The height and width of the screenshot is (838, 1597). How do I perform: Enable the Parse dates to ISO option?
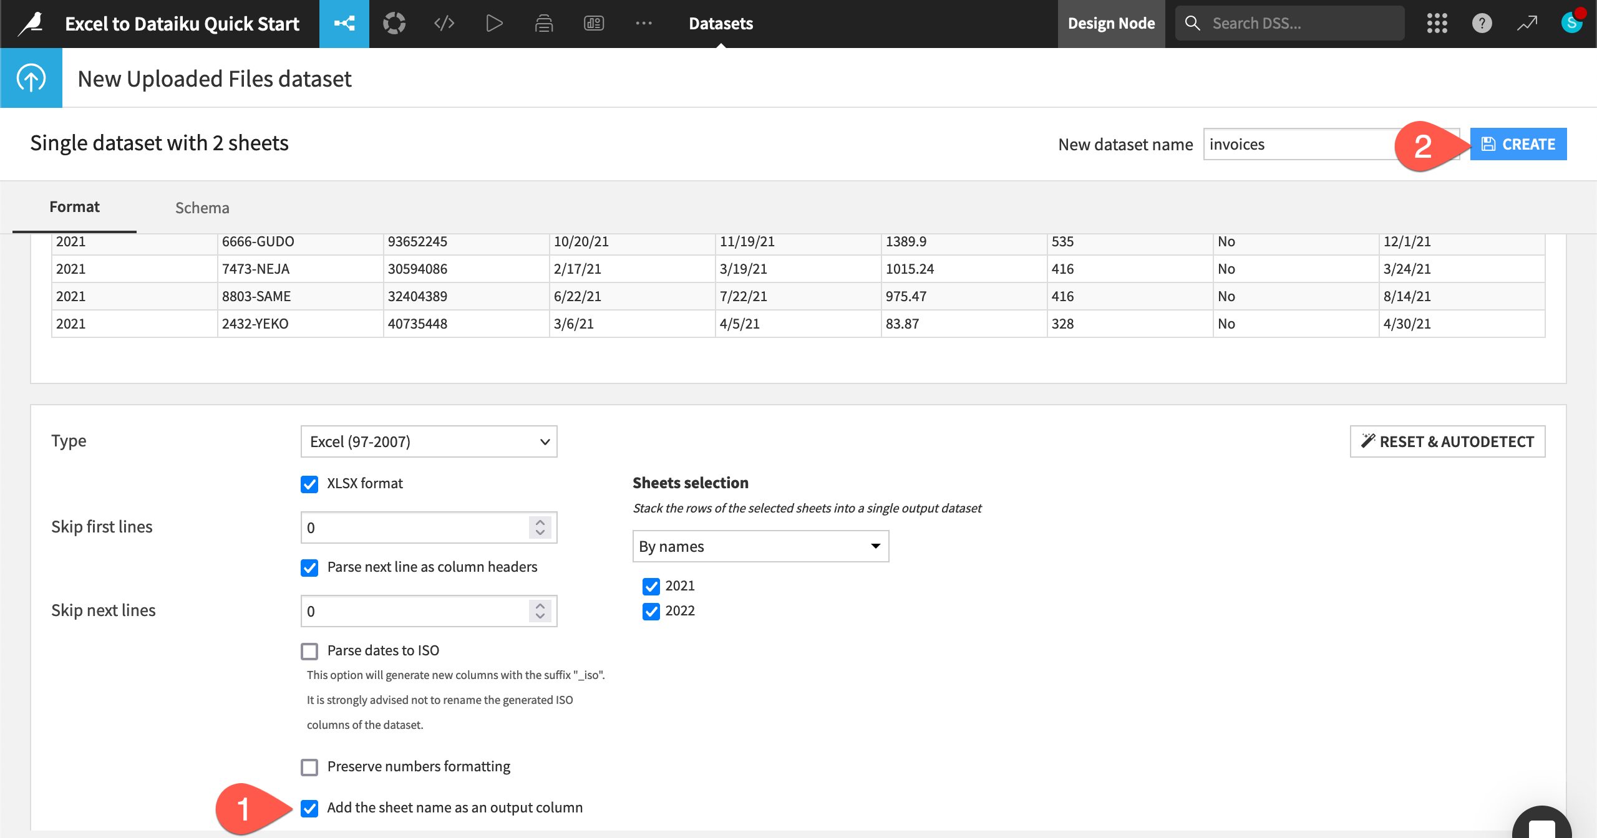click(310, 651)
